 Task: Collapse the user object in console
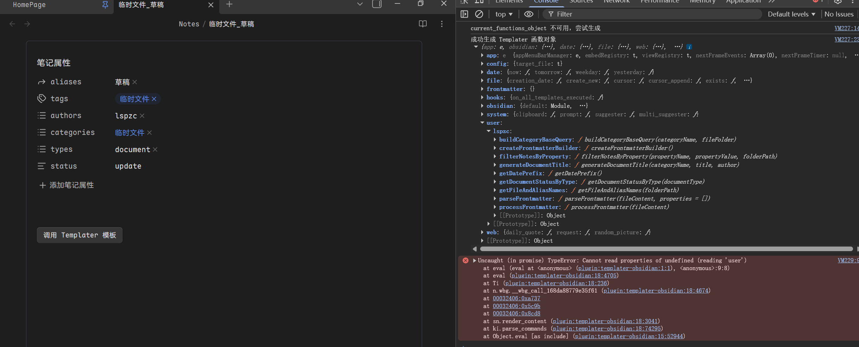point(482,123)
